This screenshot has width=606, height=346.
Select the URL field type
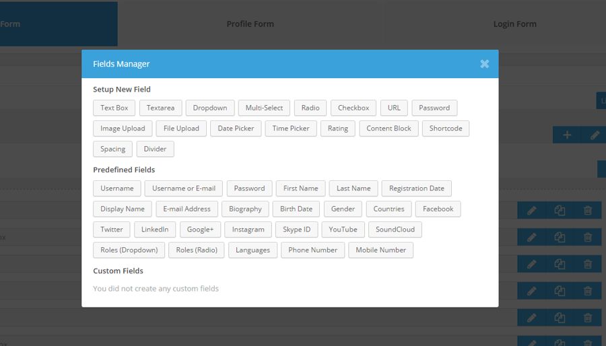(394, 108)
